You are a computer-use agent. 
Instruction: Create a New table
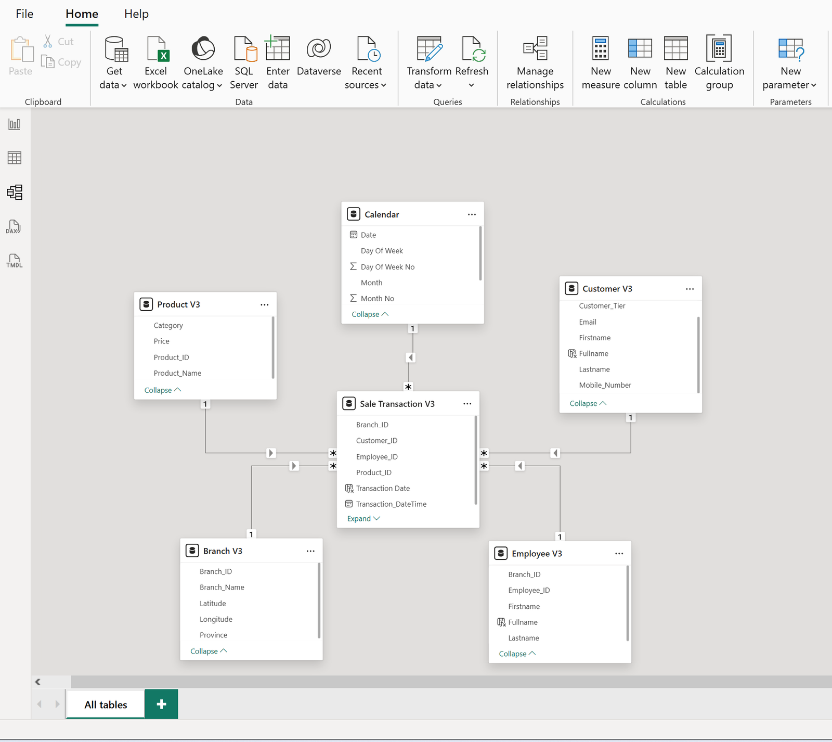coord(675,63)
